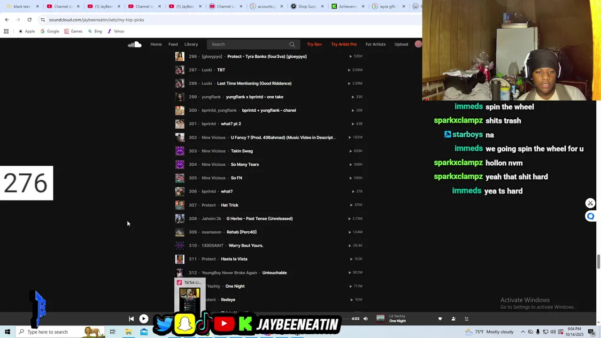The height and width of the screenshot is (338, 601).
Task: Open Task View on the taskbar
Action: [113, 332]
